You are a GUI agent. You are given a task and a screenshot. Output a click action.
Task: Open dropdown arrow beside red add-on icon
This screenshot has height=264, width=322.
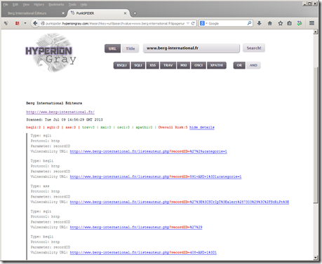click(25, 23)
